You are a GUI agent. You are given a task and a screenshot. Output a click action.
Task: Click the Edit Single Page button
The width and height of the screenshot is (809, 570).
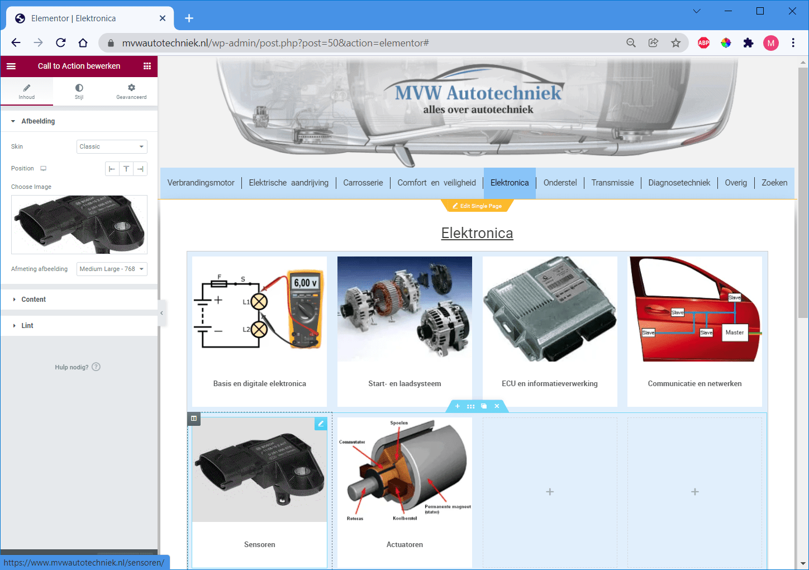coord(477,206)
